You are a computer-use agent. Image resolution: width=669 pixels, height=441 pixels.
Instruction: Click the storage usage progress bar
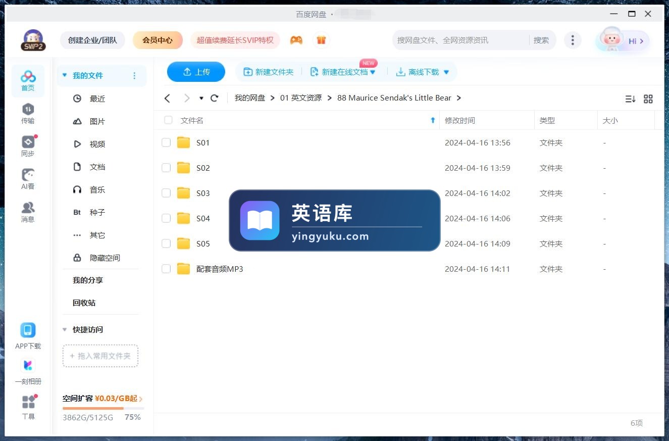click(104, 408)
